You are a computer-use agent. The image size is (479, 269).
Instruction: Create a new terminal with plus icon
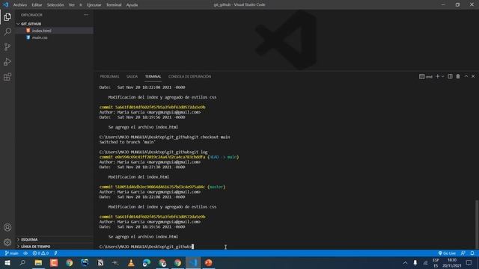pyautogui.click(x=437, y=76)
